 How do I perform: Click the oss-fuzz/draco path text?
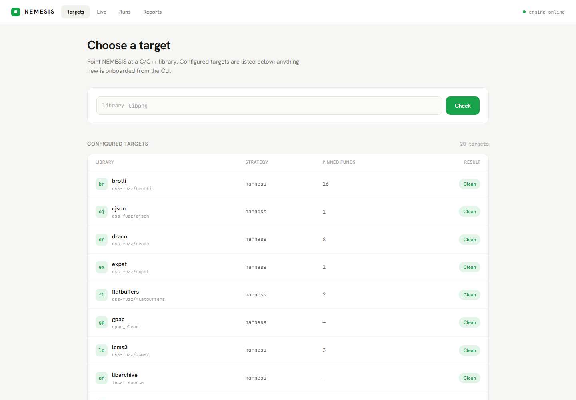coord(130,244)
